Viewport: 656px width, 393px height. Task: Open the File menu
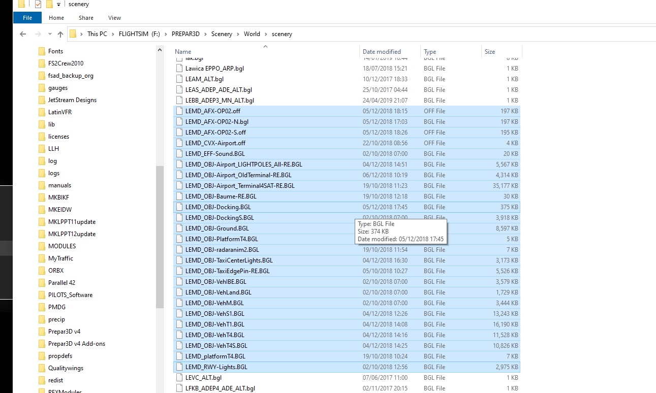(x=27, y=18)
